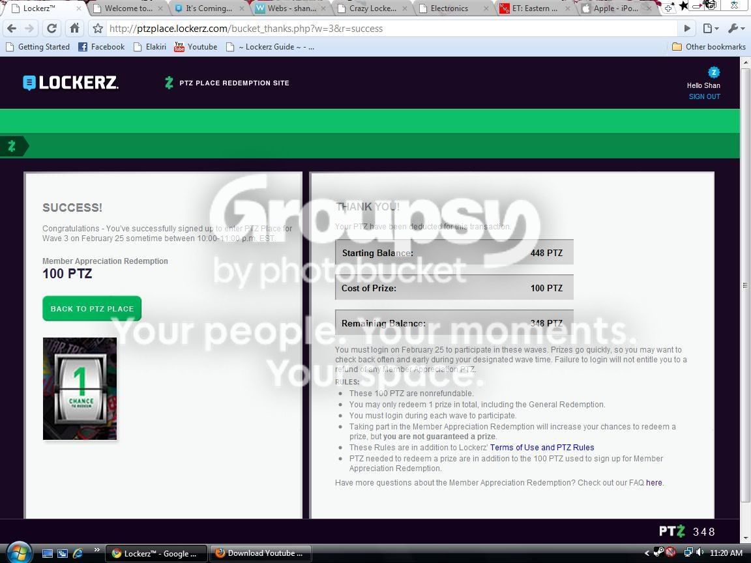Open the ~ Lockerz Guide ~ bookmark
This screenshot has width=751, height=563.
point(270,47)
